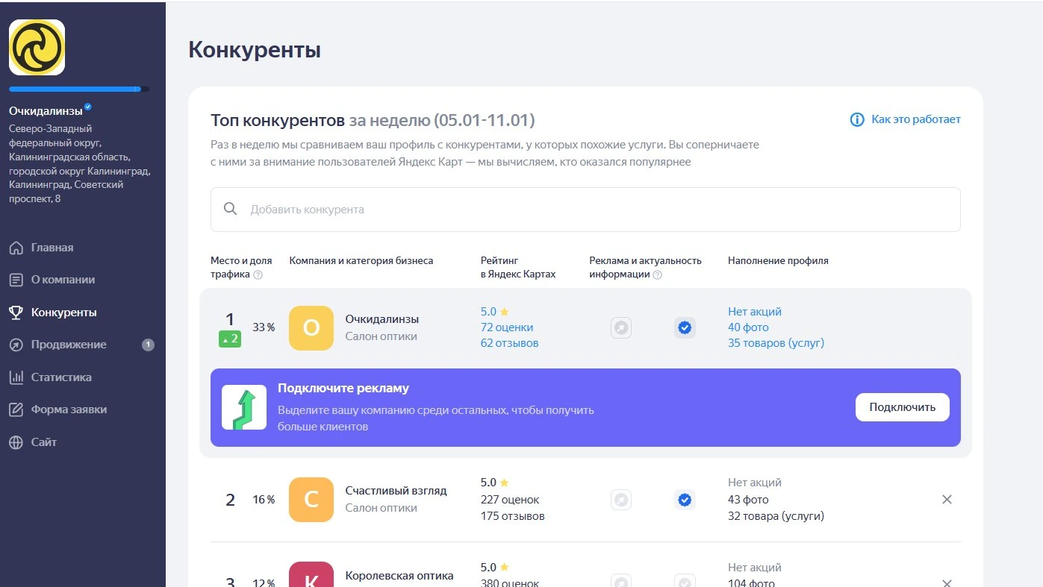Remove Счастливый взгляд from competitors

[947, 500]
